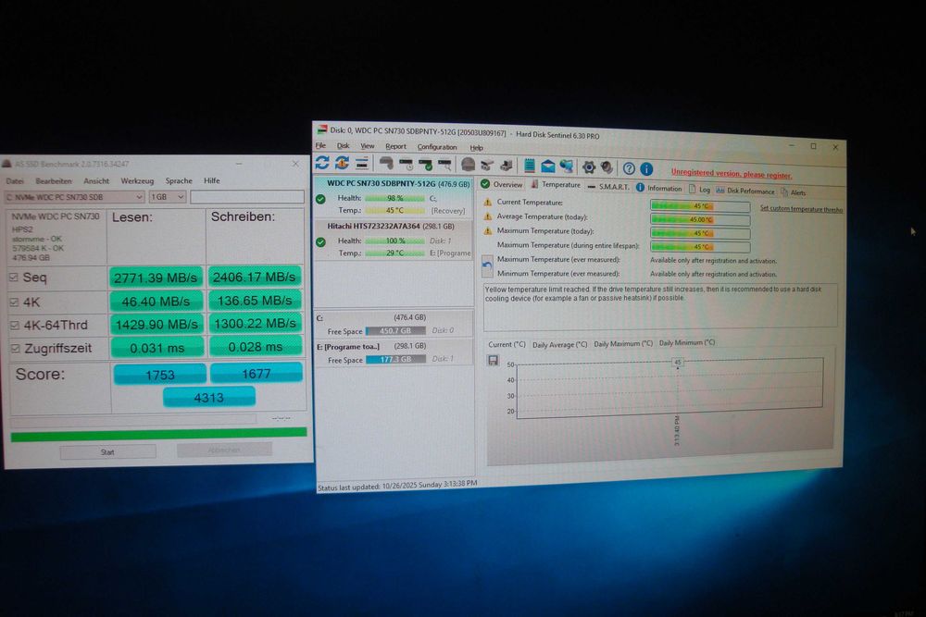This screenshot has width=926, height=617.
Task: Switch to the S.M.A.R.T. tab
Action: pyautogui.click(x=609, y=187)
